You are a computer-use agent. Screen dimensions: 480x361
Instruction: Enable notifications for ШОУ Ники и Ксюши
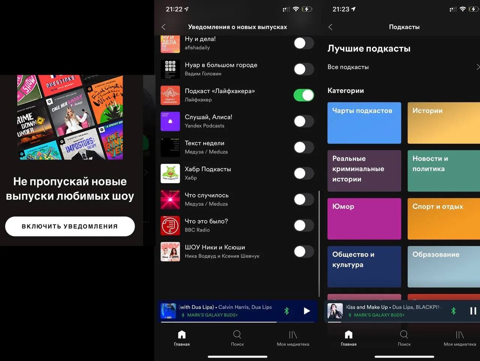pos(304,251)
